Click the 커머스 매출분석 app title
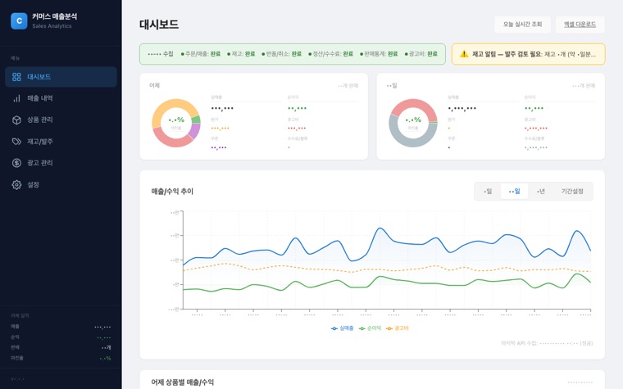623x389 pixels. [54, 16]
